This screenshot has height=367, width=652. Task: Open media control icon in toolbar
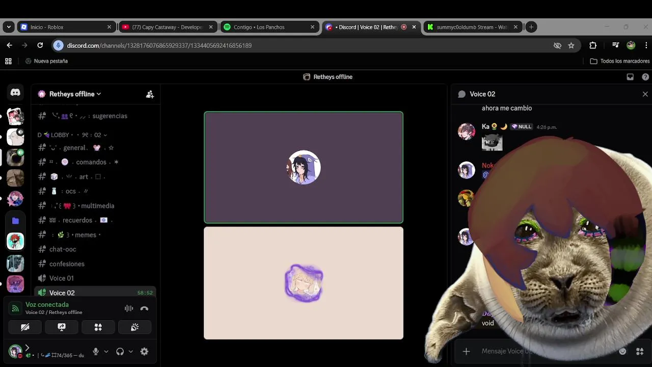[x=616, y=45]
